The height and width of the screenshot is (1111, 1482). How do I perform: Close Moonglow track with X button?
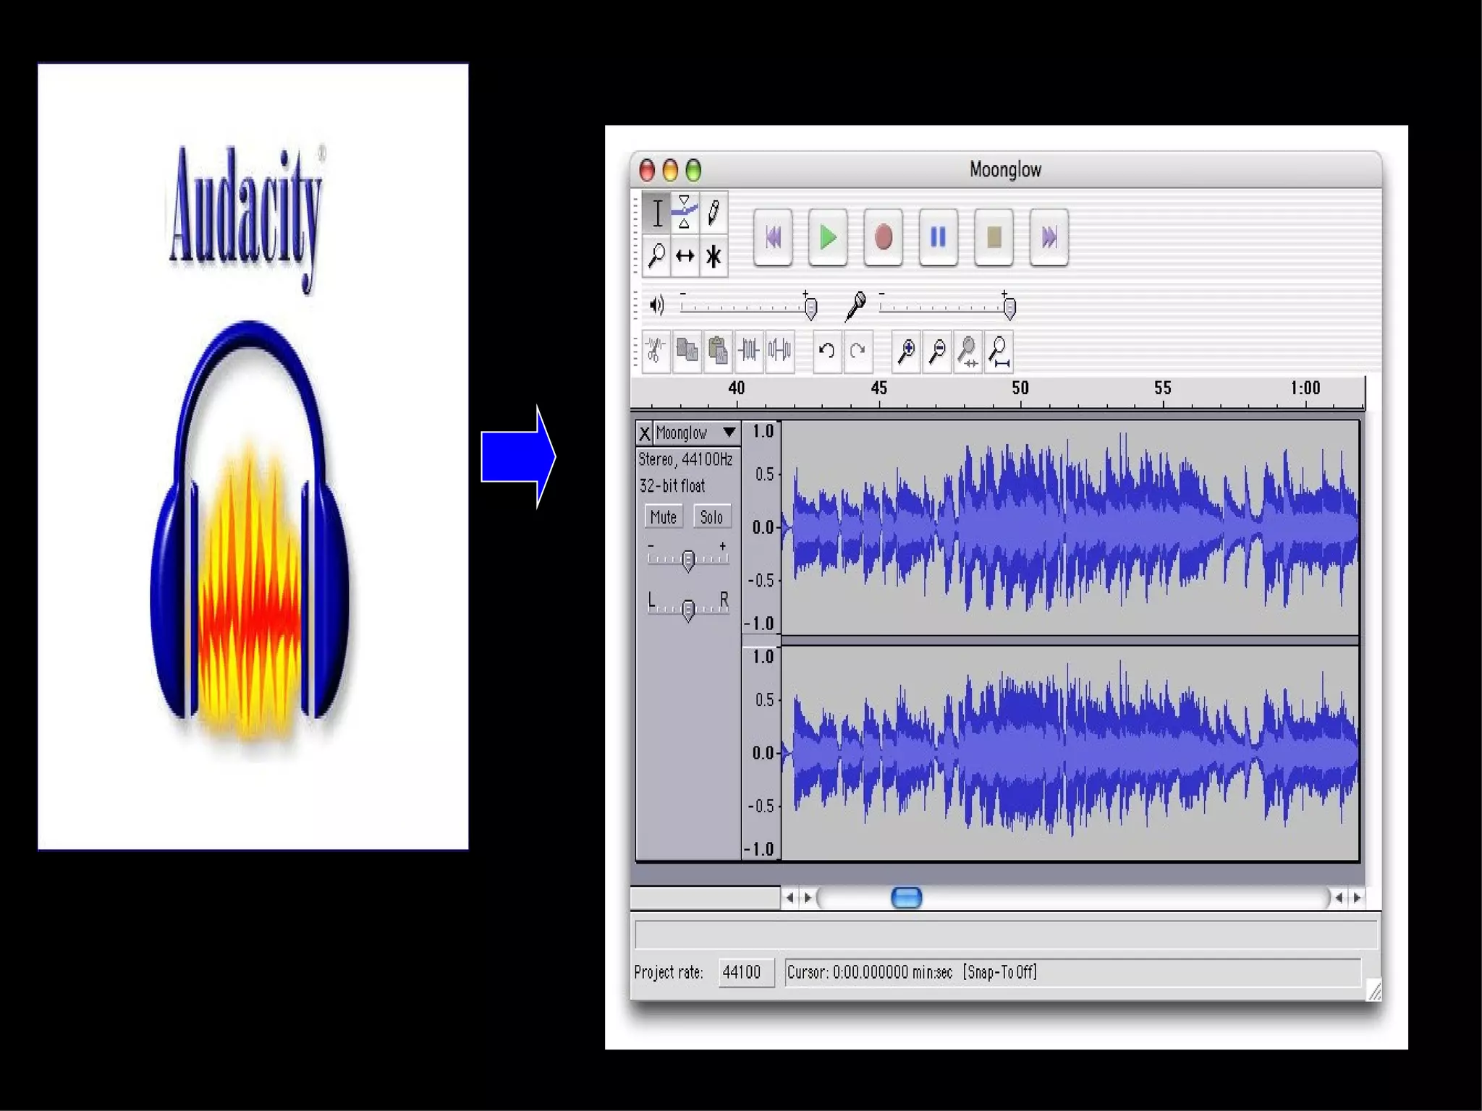coord(644,433)
